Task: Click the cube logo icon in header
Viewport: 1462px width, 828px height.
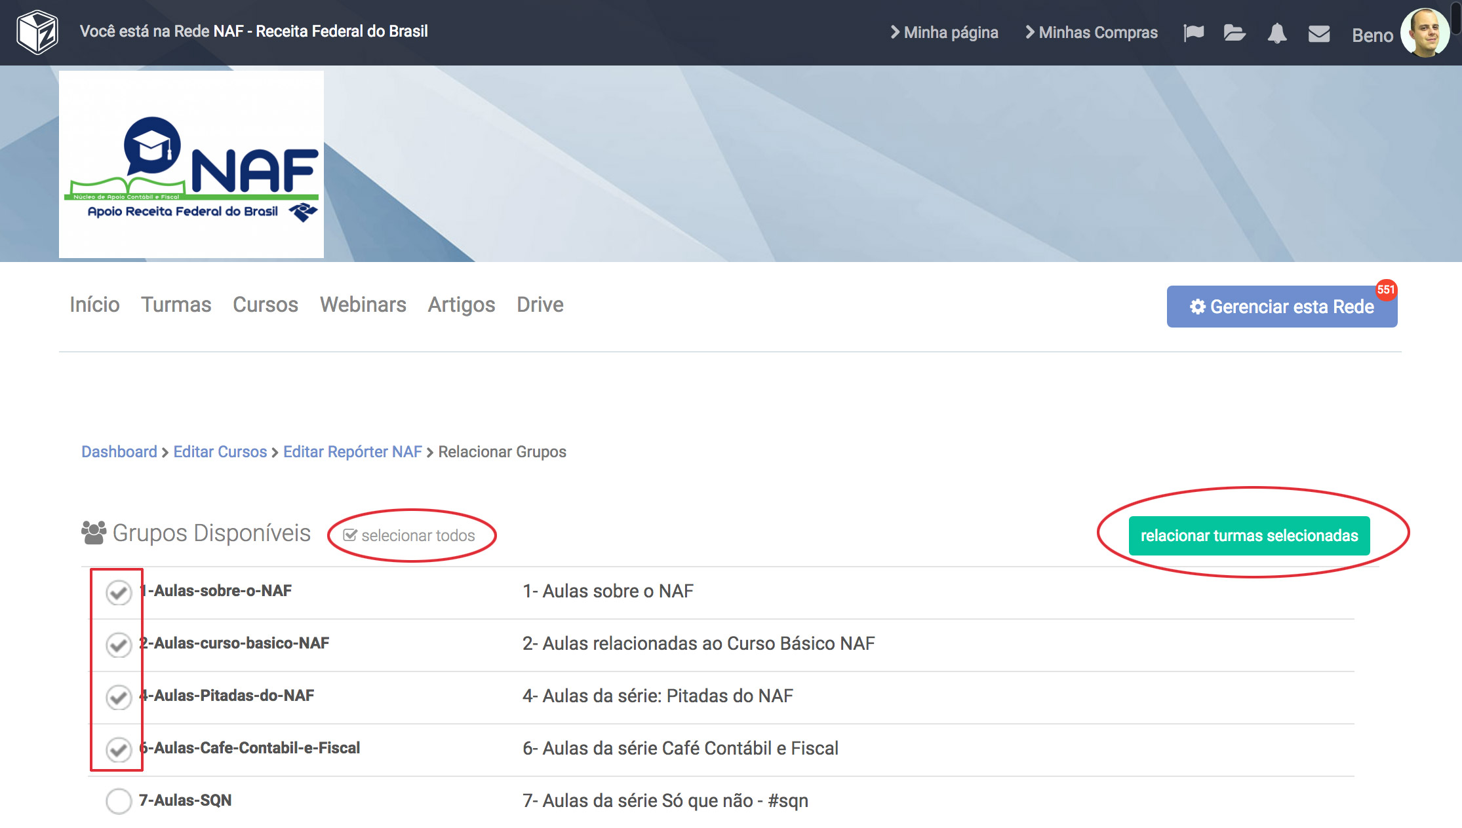Action: tap(37, 32)
